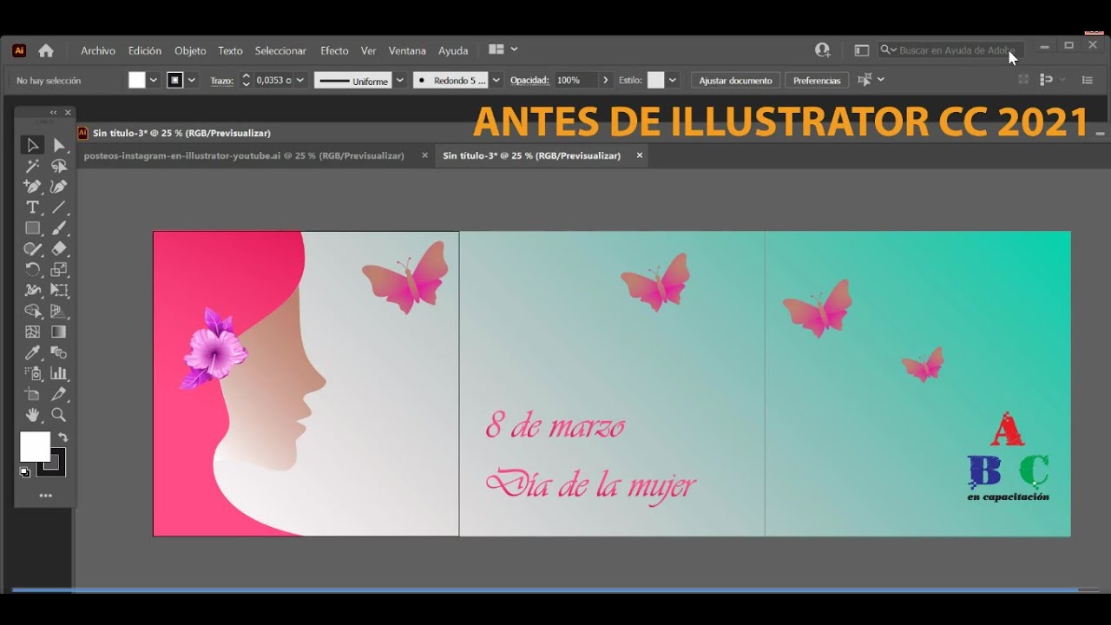Pick the Eraser tool
1111x625 pixels.
coord(59,249)
